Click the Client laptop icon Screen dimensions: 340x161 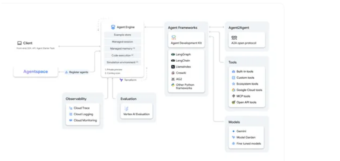click(x=19, y=43)
